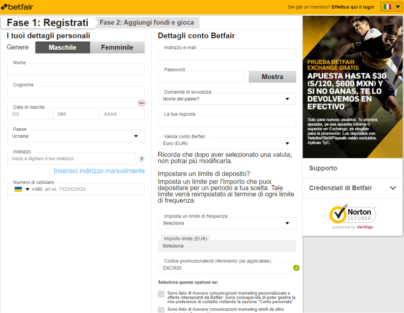404x313 pixels.
Task: Open the Importo limite (EUR) selector
Action: tap(227, 246)
